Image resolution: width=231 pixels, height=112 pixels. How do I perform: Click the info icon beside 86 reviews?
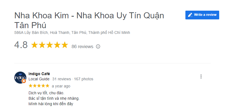click(98, 46)
